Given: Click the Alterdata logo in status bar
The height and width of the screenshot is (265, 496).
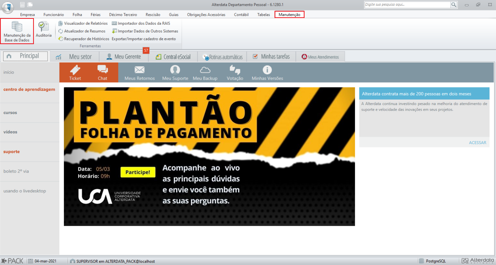Looking at the screenshot, I should 478,261.
